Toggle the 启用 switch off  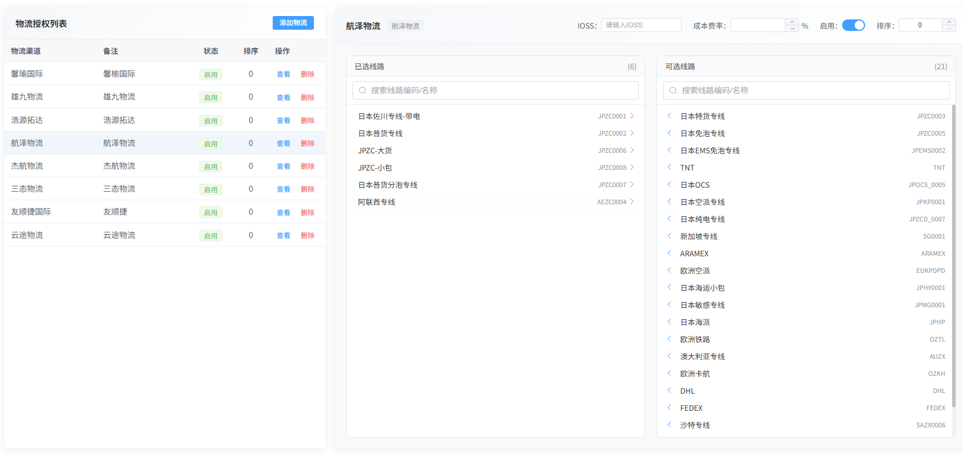coord(853,25)
